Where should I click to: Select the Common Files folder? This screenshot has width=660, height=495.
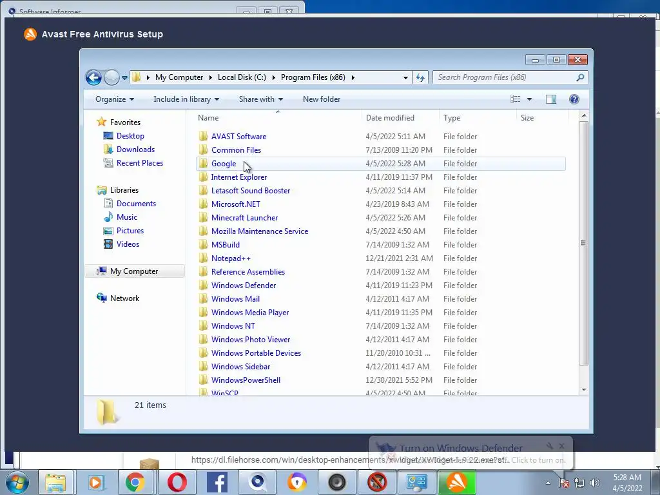pos(236,150)
